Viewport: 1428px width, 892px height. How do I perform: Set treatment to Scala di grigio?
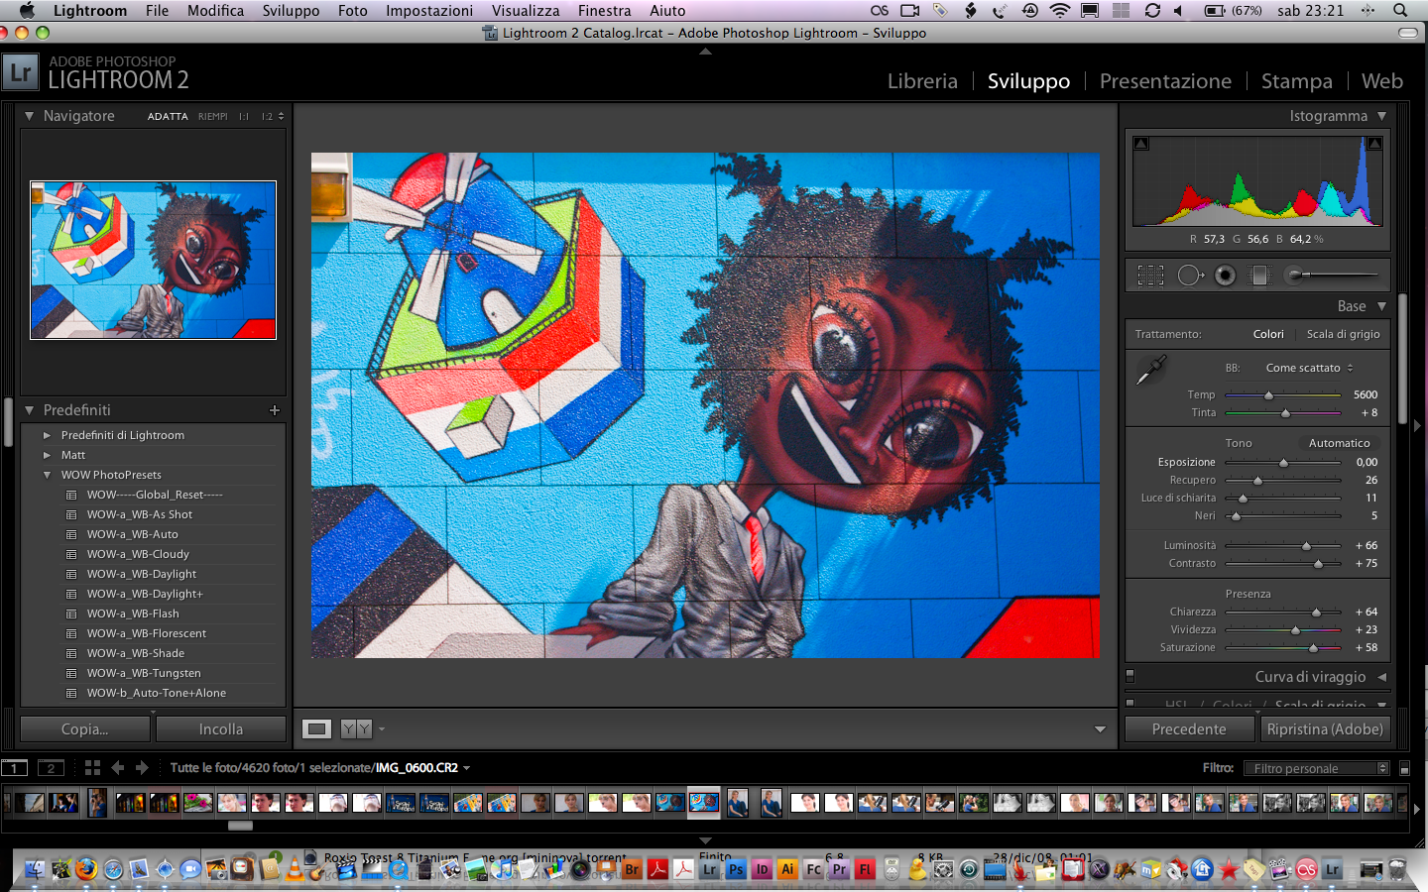click(x=1343, y=334)
